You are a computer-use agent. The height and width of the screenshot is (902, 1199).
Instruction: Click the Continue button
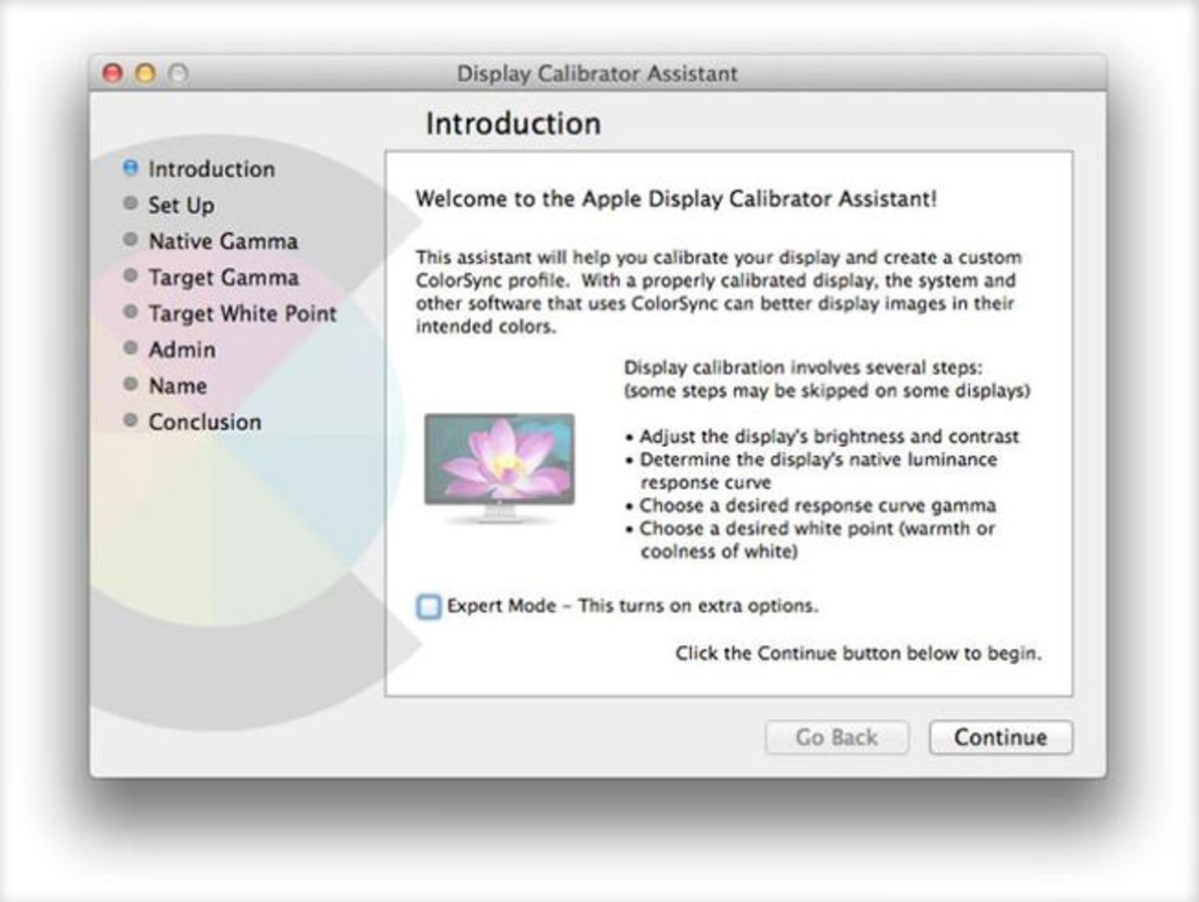click(x=1000, y=738)
